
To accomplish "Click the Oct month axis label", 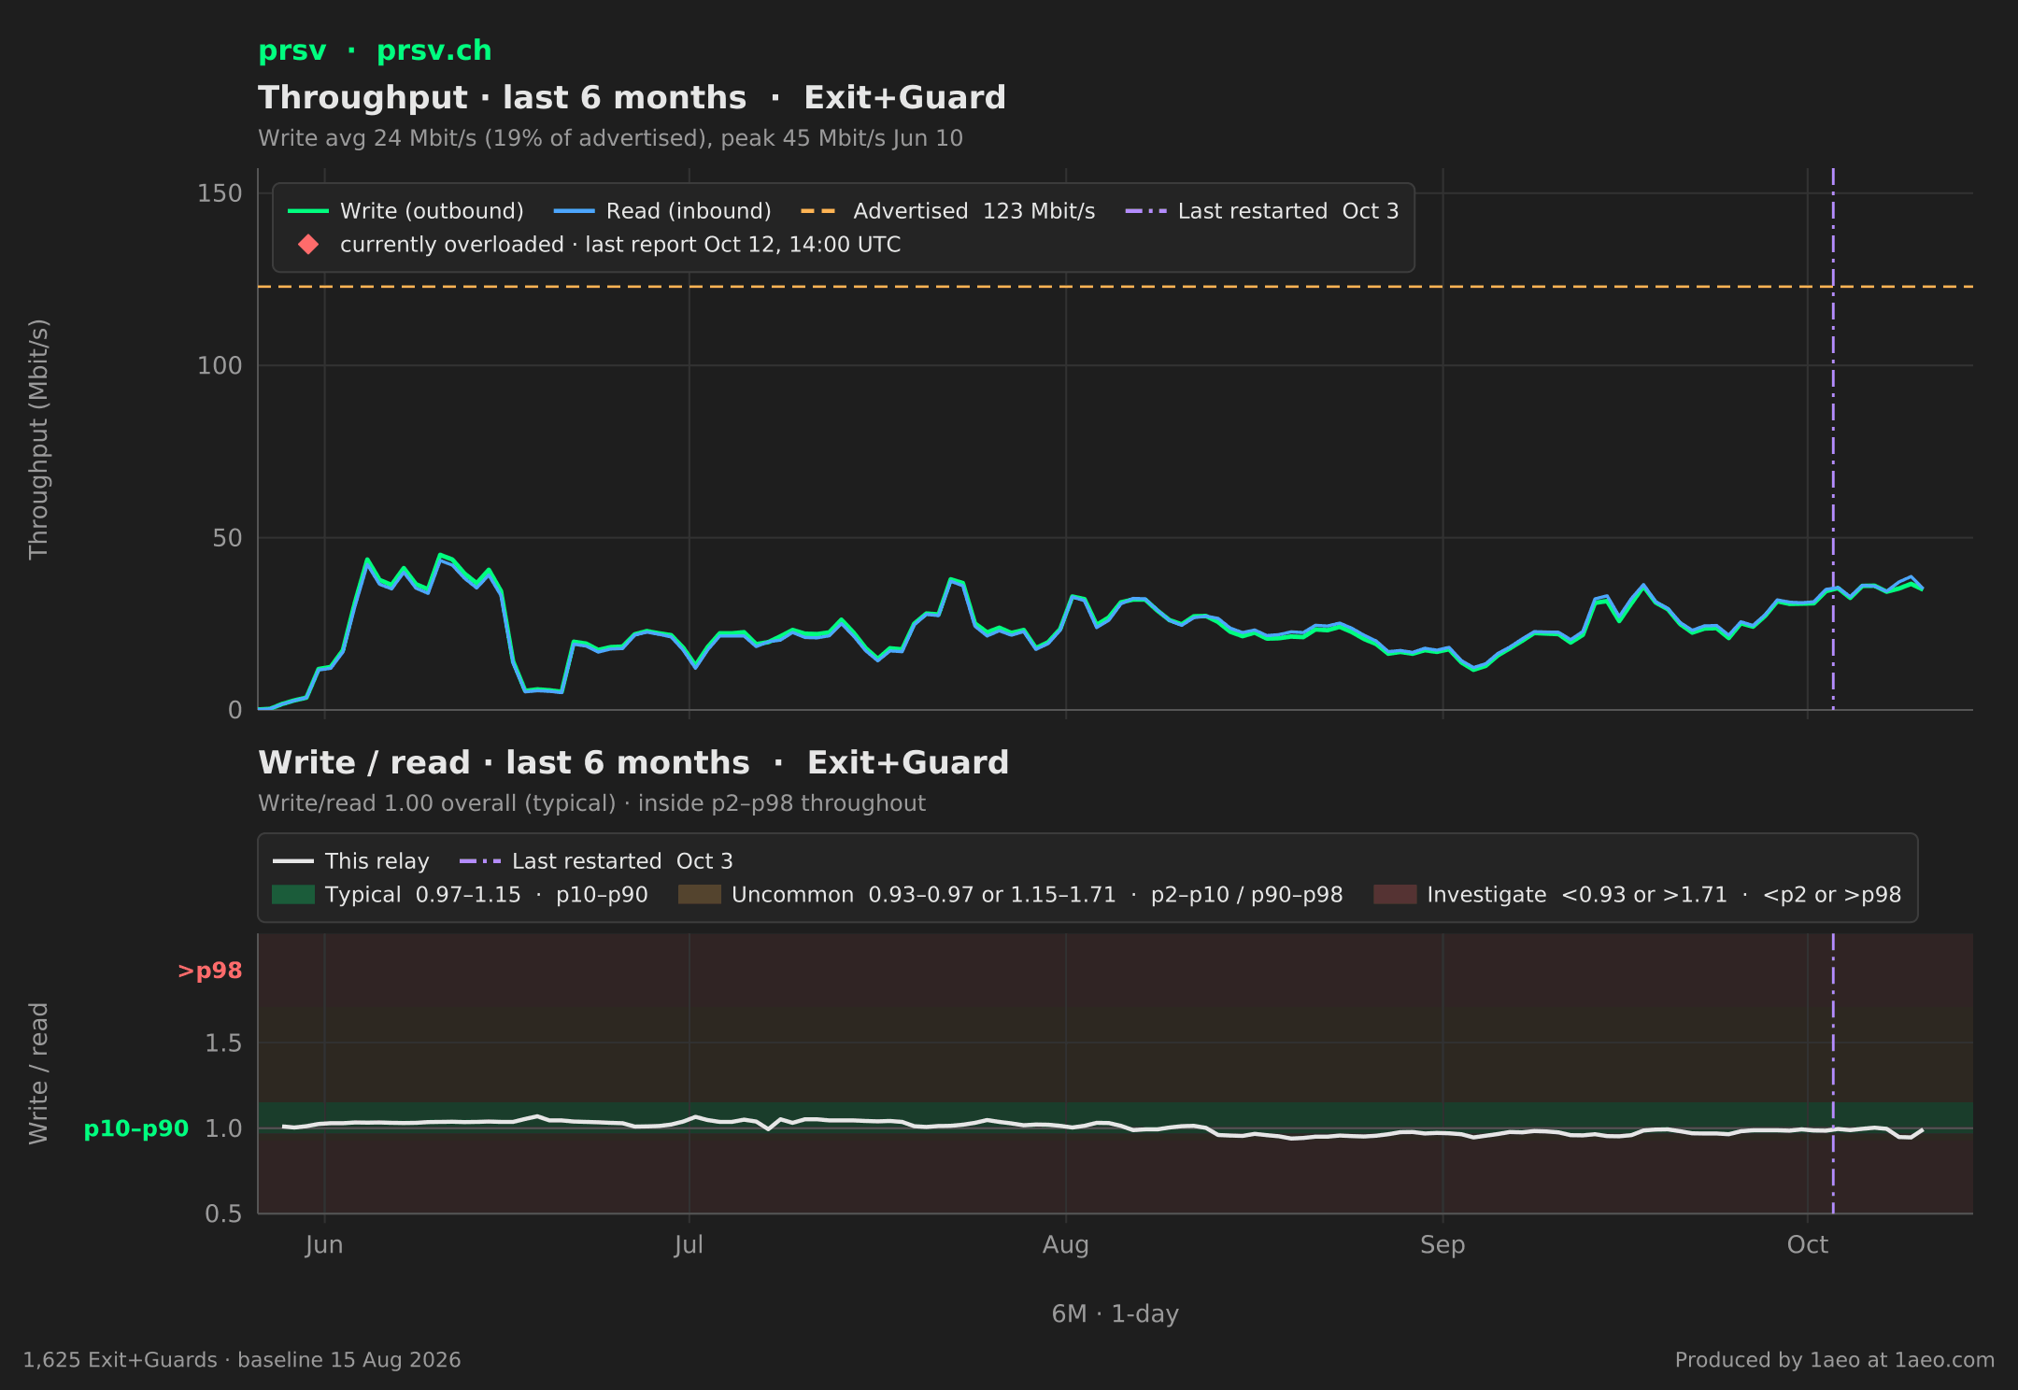I will pos(1807,1245).
